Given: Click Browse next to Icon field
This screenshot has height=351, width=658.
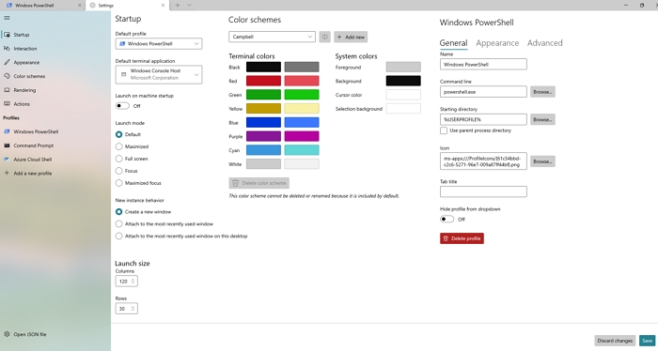Looking at the screenshot, I should tap(542, 161).
